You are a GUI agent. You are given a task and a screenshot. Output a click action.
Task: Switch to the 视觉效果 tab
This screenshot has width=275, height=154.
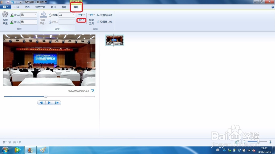40,7
